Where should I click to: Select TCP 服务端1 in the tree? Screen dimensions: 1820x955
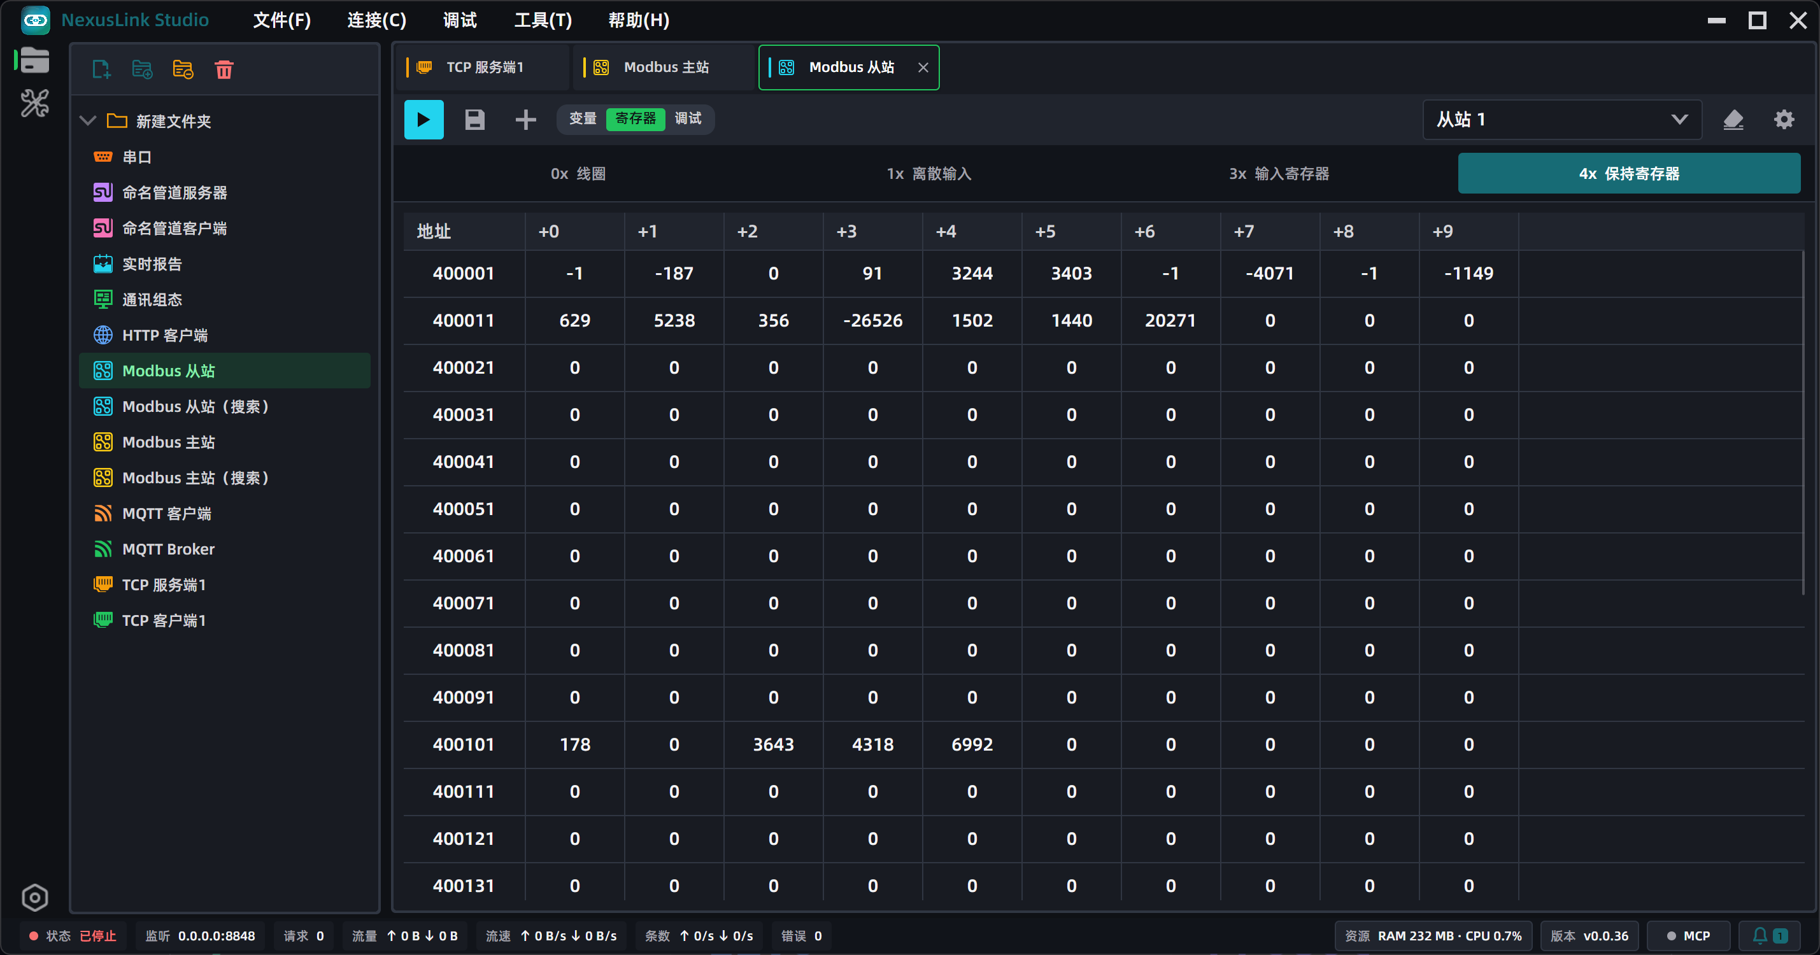[225, 585]
